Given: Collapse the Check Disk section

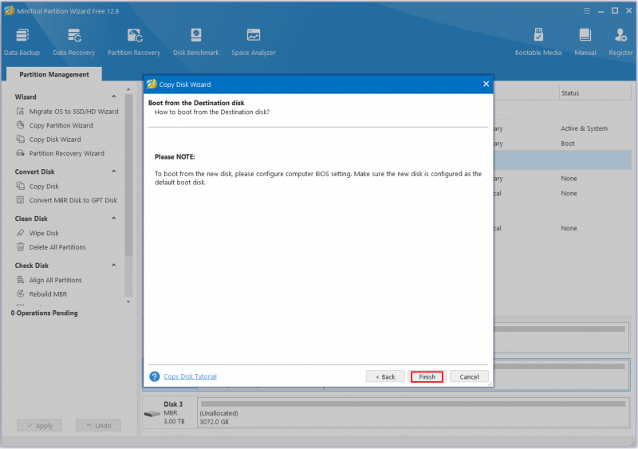Looking at the screenshot, I should pyautogui.click(x=113, y=265).
